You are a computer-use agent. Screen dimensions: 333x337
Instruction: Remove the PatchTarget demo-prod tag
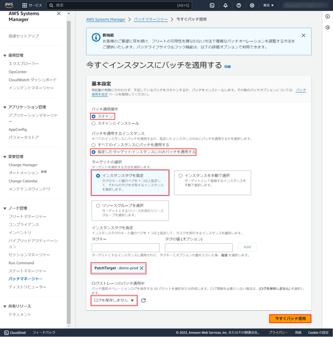point(142,268)
